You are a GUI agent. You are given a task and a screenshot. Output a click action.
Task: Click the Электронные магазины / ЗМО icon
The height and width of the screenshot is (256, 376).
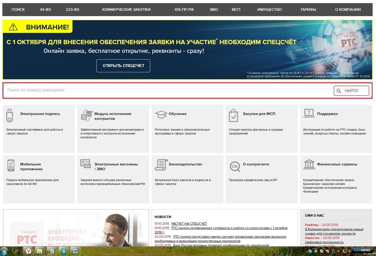point(86,164)
